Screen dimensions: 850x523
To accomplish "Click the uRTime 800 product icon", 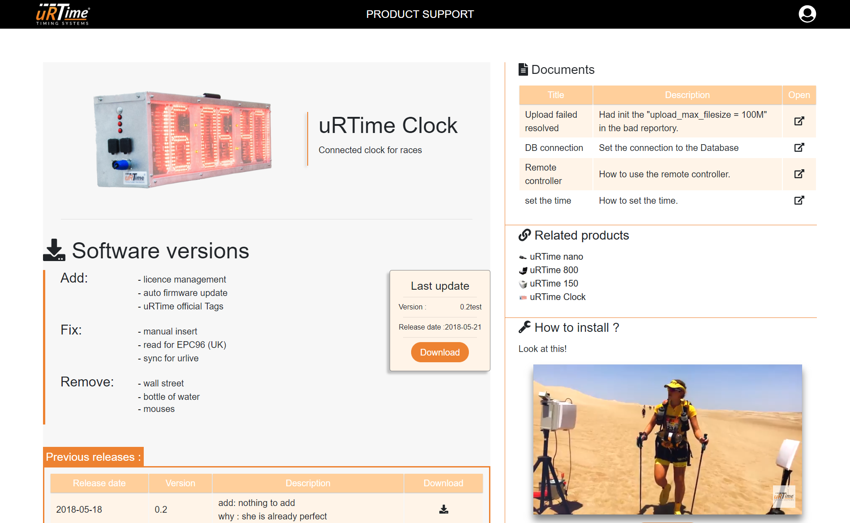I will pyautogui.click(x=523, y=270).
